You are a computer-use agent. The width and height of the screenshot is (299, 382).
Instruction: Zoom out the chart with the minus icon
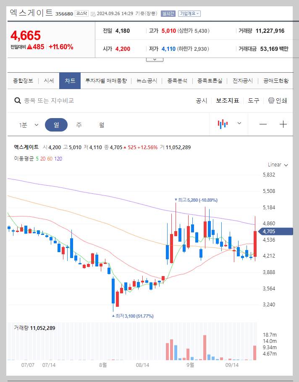tap(262, 124)
